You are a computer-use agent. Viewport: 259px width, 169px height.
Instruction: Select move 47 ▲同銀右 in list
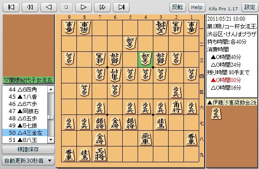(25, 111)
